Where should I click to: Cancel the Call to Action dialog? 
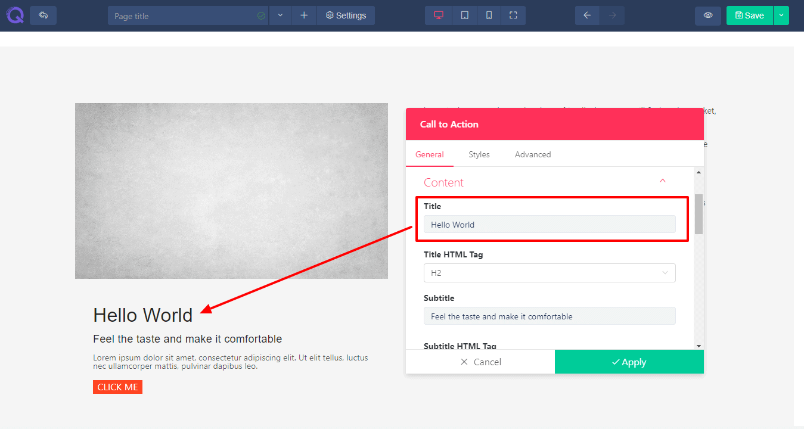click(x=480, y=362)
